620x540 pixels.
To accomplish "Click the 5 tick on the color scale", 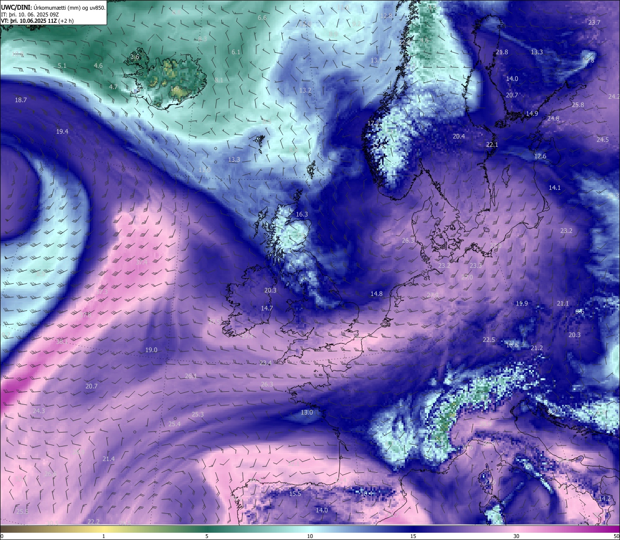I will coord(207,536).
